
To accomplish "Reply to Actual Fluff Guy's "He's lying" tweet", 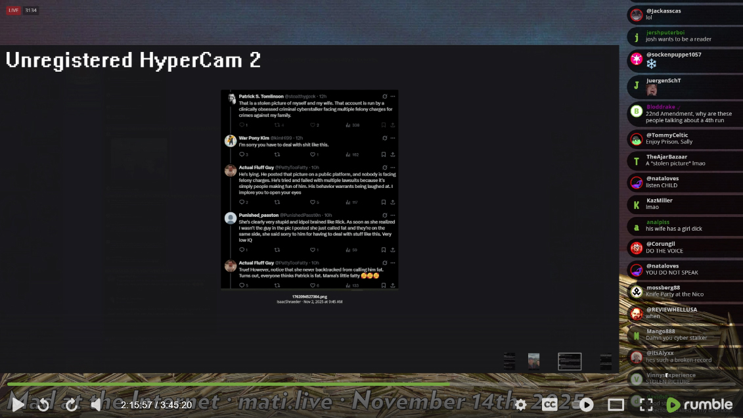I will pos(242,202).
